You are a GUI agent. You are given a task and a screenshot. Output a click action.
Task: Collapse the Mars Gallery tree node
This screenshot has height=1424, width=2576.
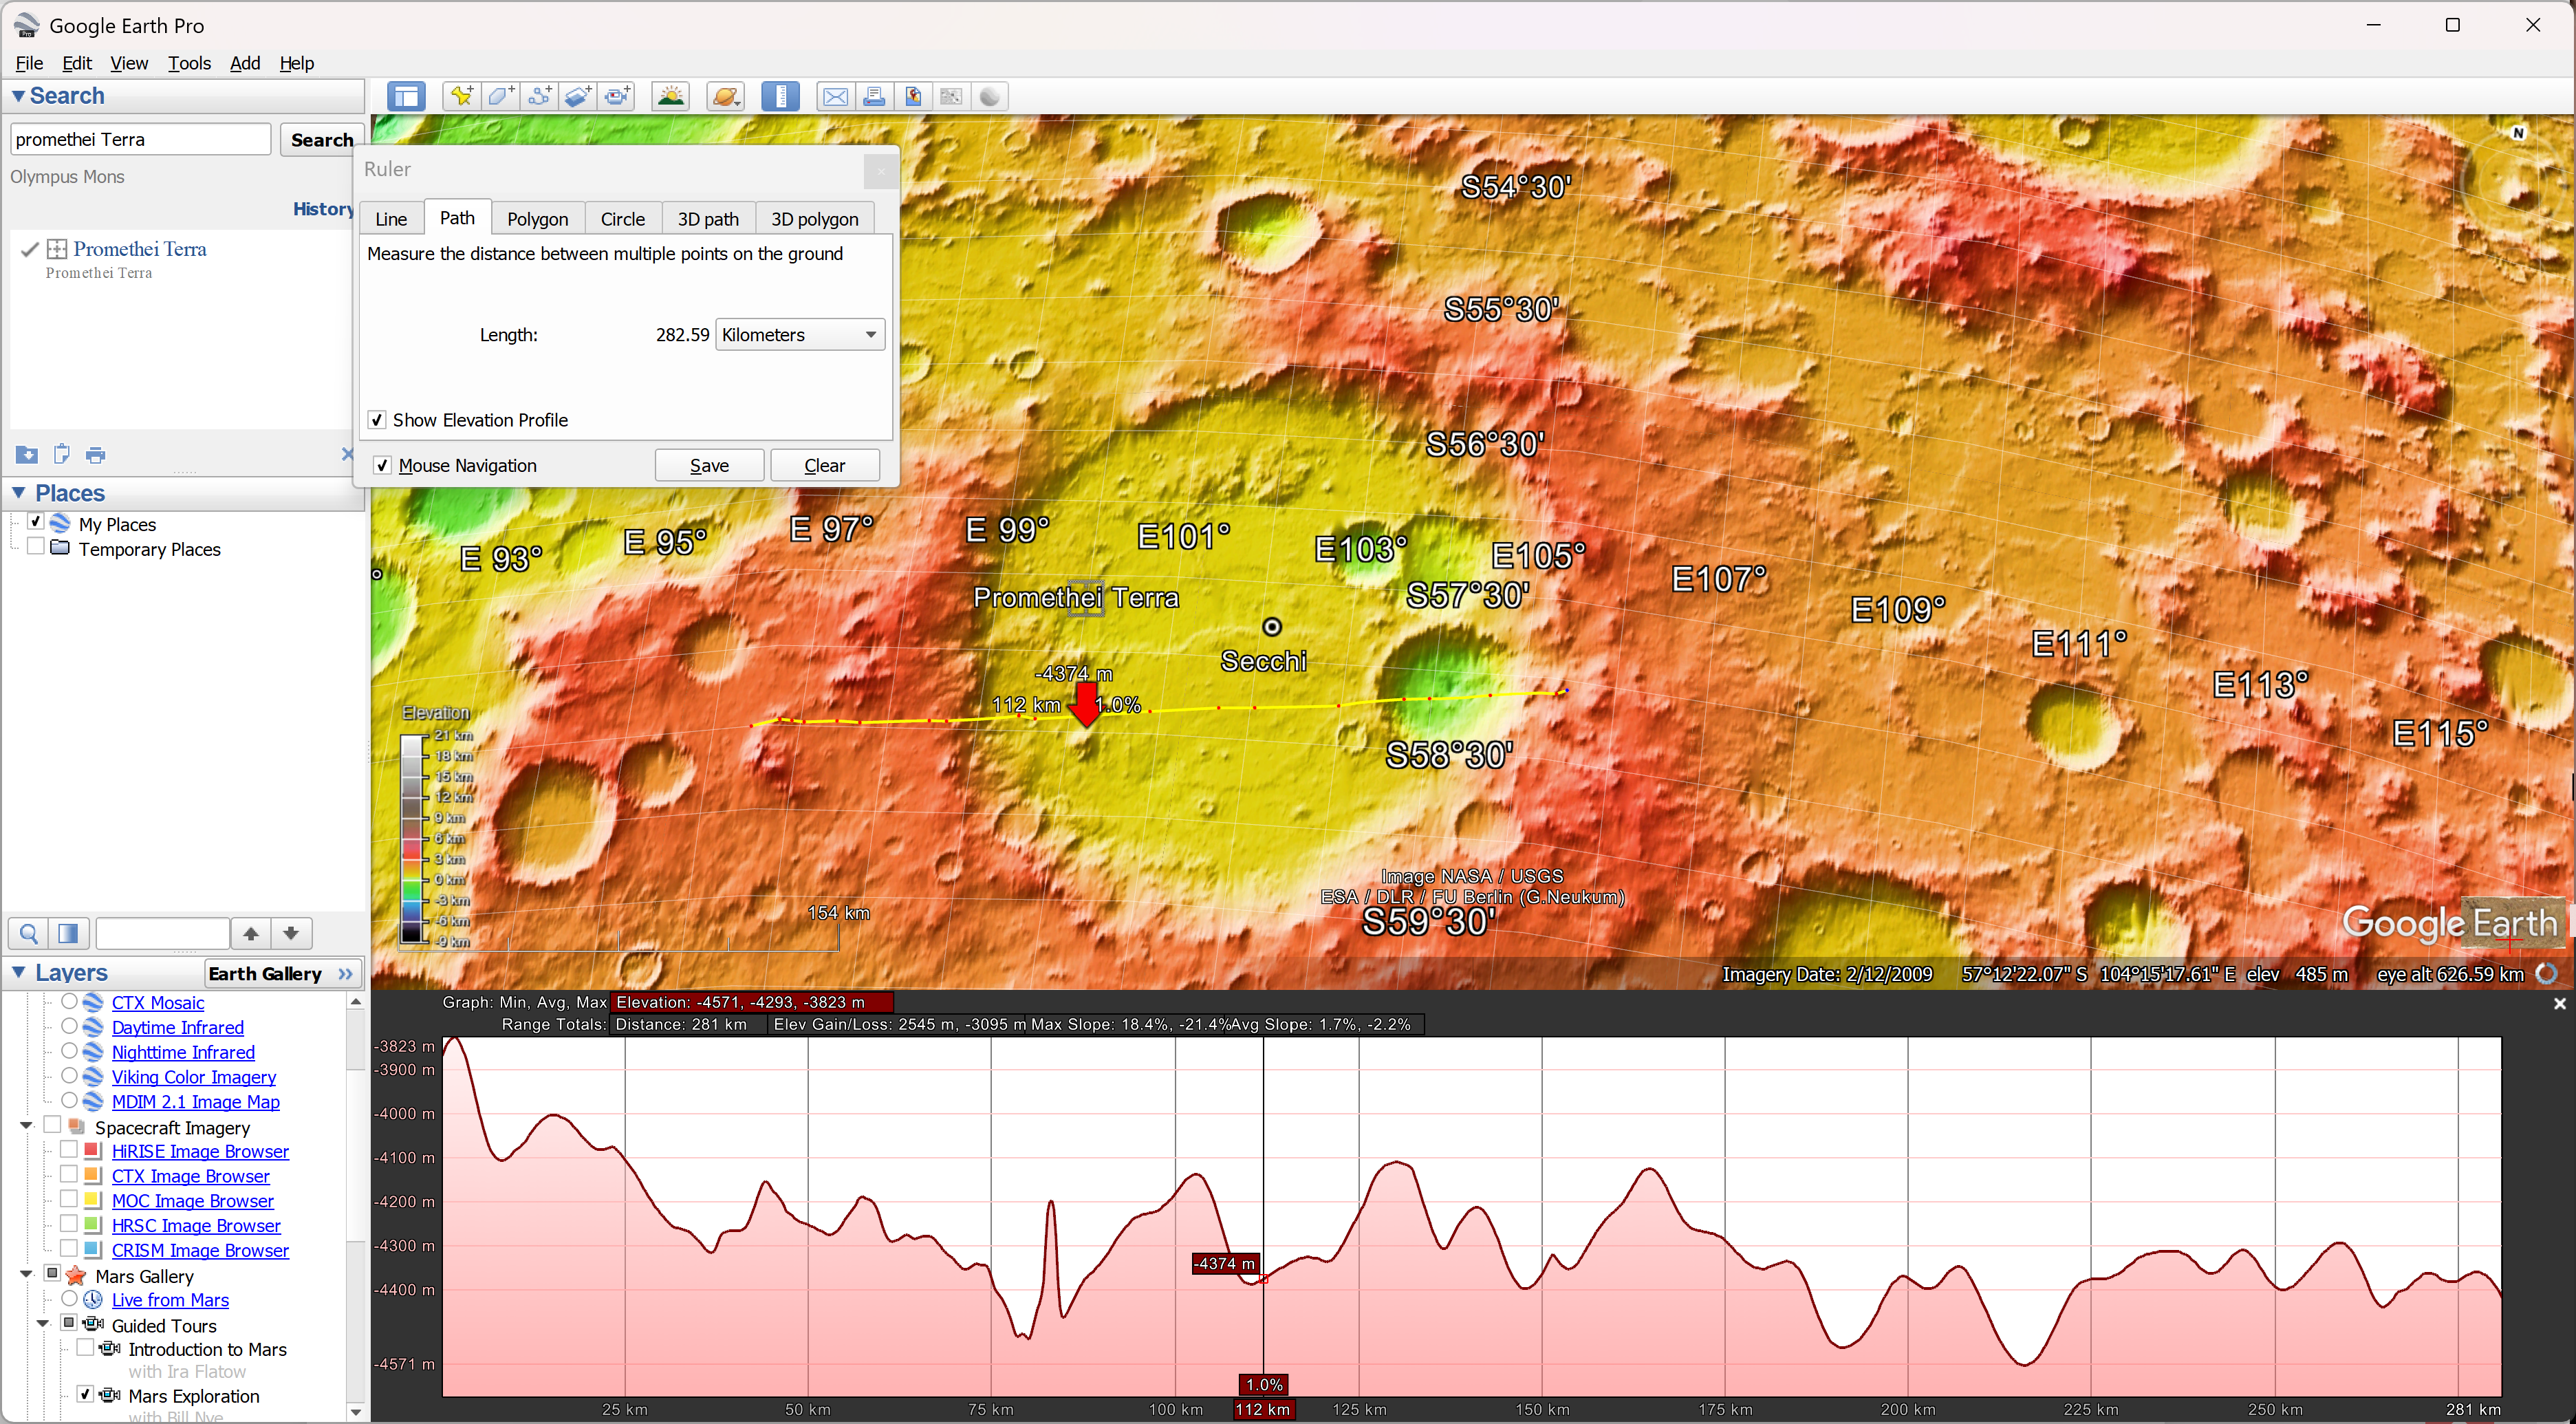coord(27,1274)
